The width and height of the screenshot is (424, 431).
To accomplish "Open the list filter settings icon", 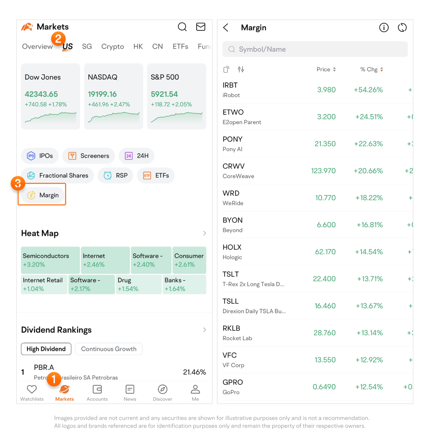I will point(241,69).
